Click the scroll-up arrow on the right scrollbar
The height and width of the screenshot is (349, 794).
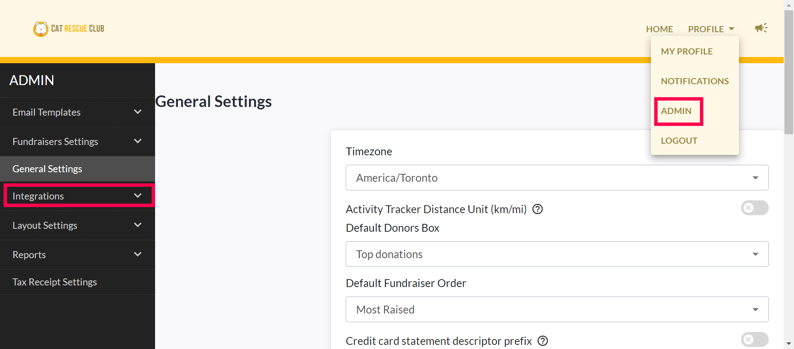[788, 5]
